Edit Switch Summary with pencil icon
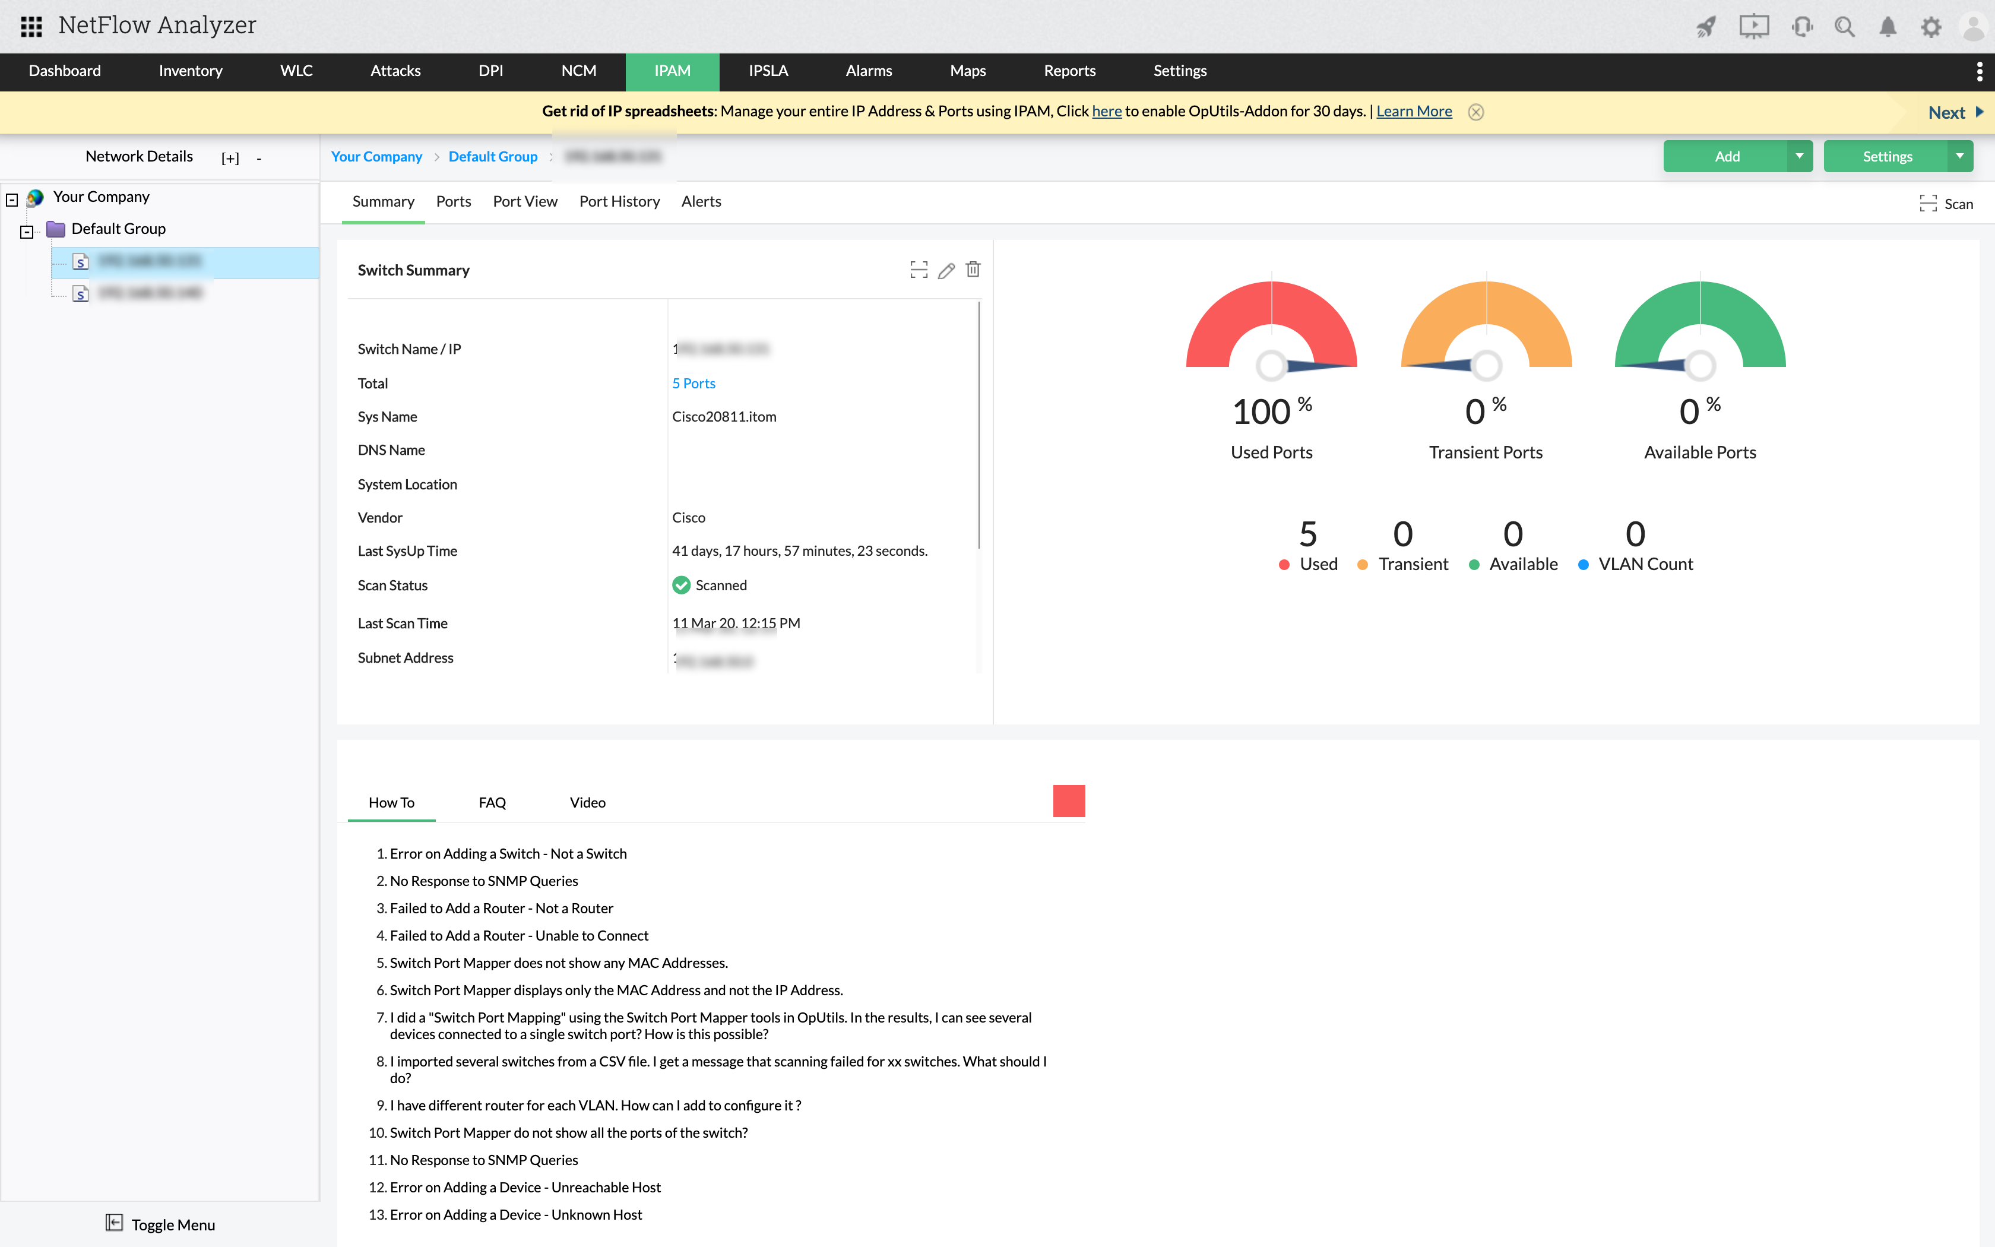The image size is (1995, 1247). (946, 271)
